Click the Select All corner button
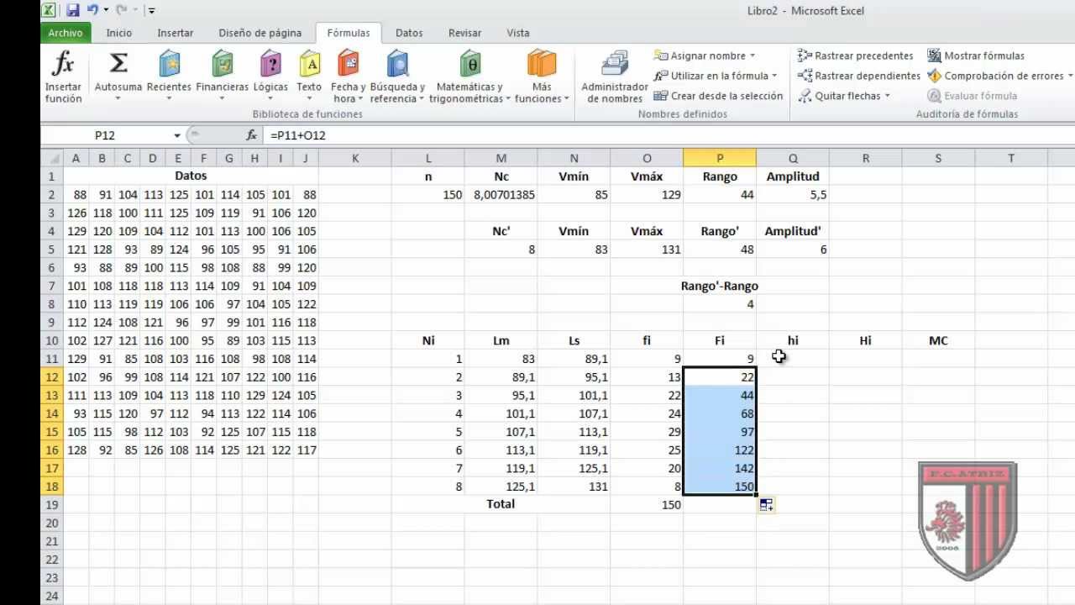The width and height of the screenshot is (1075, 605). [51, 158]
